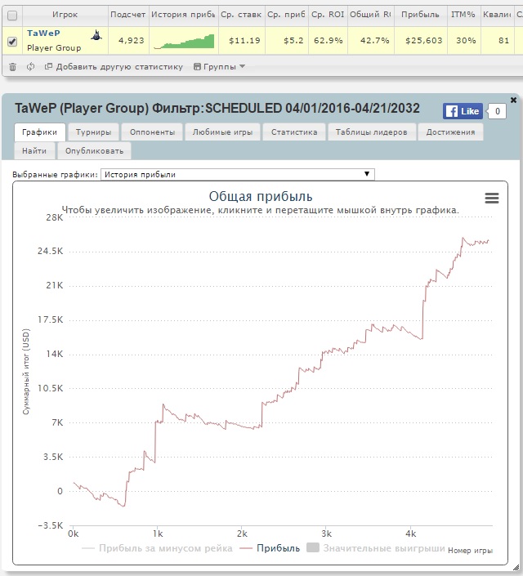Viewport: 523px width, 576px height.
Task: Click the Facebook Like button
Action: click(x=463, y=111)
